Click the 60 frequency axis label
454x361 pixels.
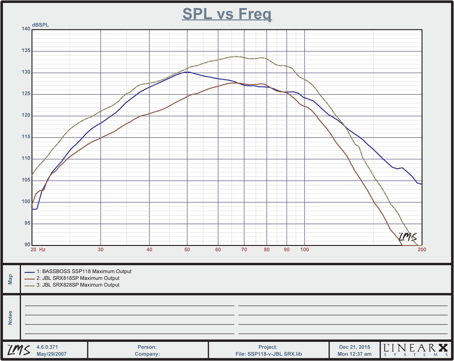click(218, 249)
